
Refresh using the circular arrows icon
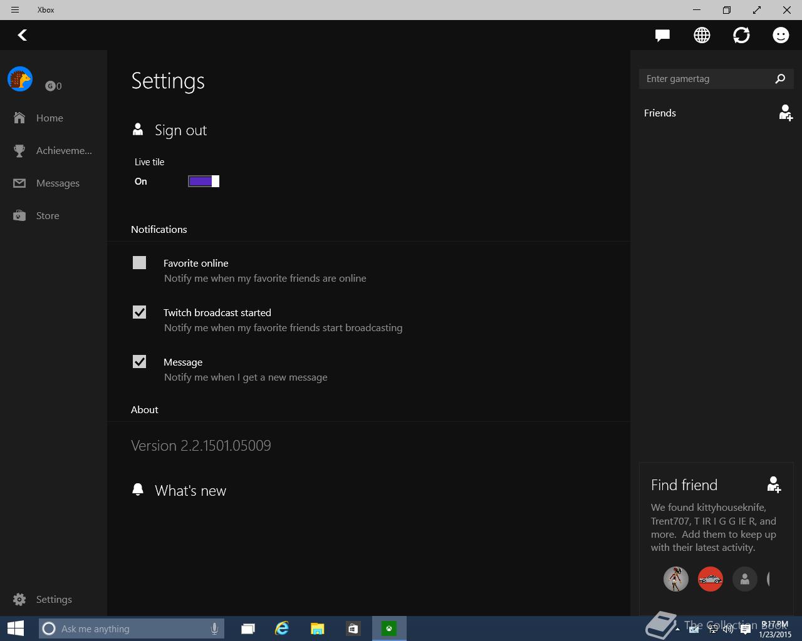click(x=741, y=35)
